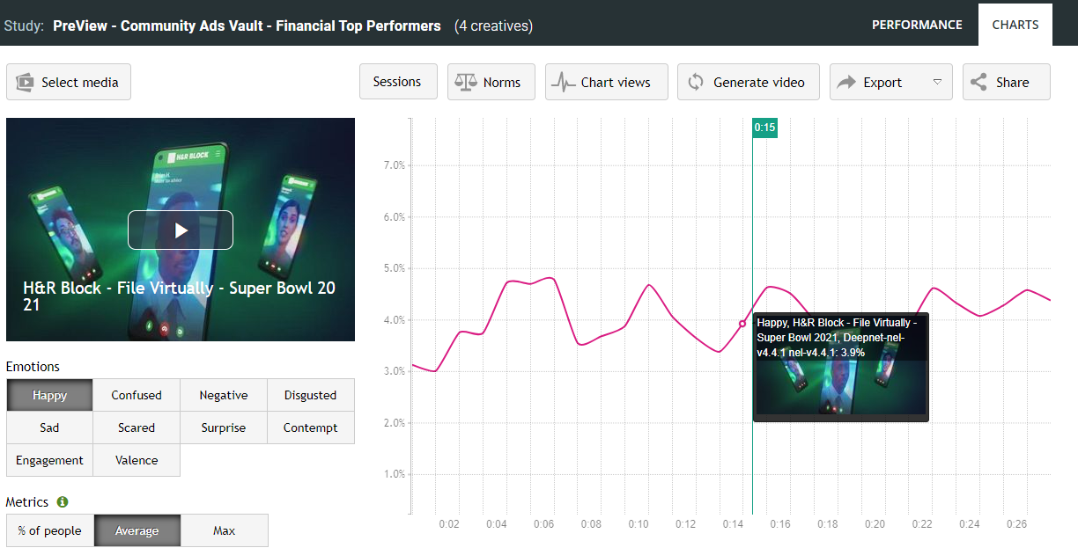
Task: Toggle the Confused emotion
Action: (x=137, y=395)
